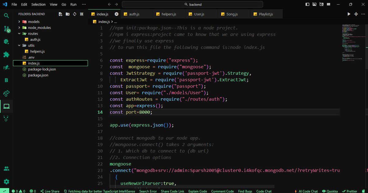Image resolution: width=368 pixels, height=193 pixels.
Task: Open the Go menu
Action: (64, 4)
